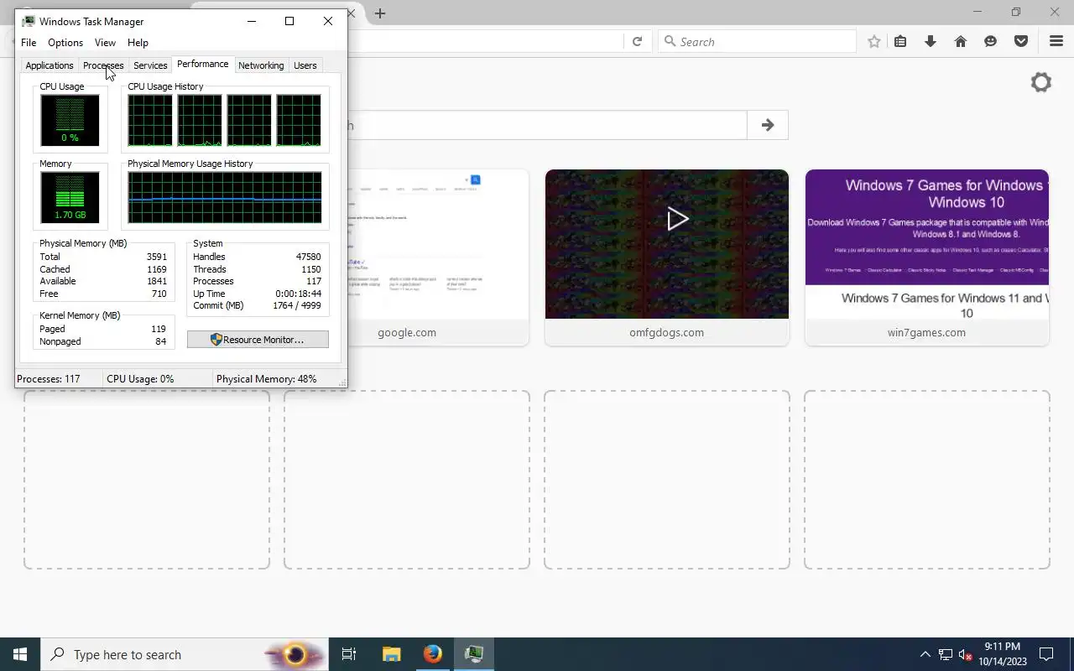Click the Firefox reload page icon
This screenshot has width=1074, height=671.
coord(637,41)
